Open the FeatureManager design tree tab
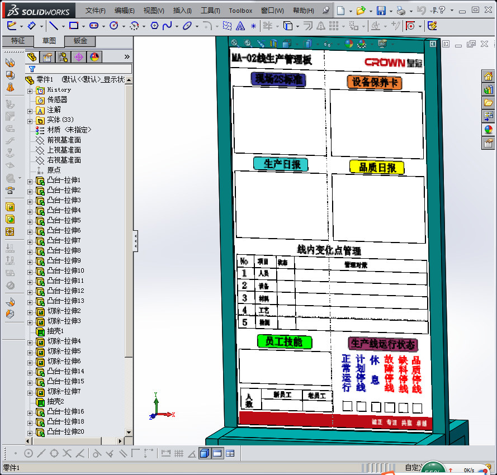The height and width of the screenshot is (475, 497). pos(31,57)
